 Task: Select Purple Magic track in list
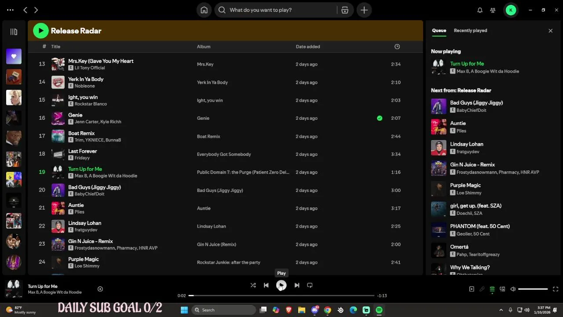click(84, 259)
